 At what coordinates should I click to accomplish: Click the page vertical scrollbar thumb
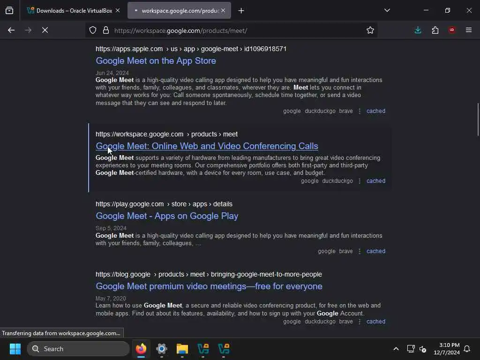(478, 120)
